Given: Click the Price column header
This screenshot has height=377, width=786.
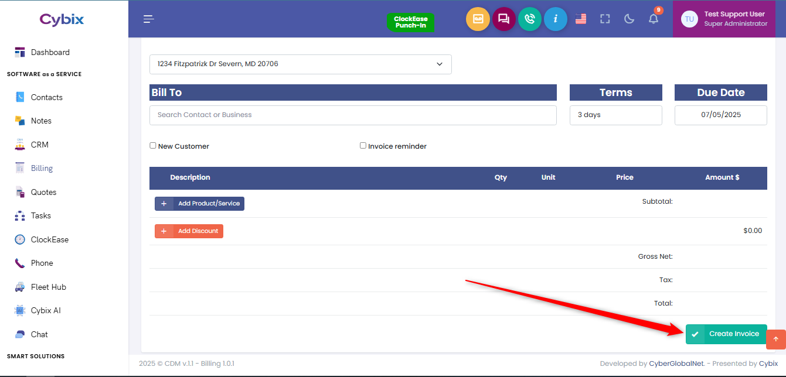Looking at the screenshot, I should [625, 177].
